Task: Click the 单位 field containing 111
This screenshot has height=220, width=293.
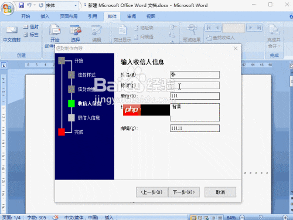Action: [x=195, y=96]
